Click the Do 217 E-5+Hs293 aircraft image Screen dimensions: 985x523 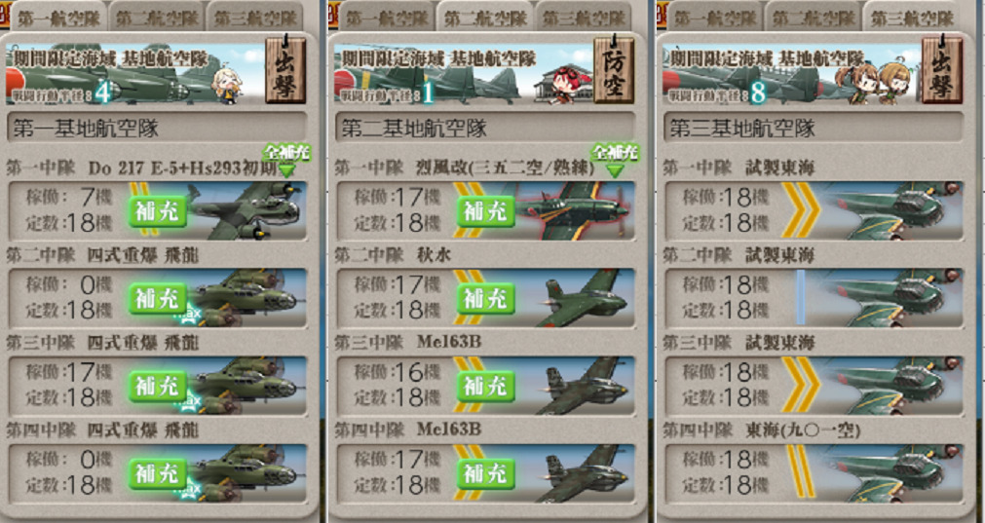coord(248,211)
